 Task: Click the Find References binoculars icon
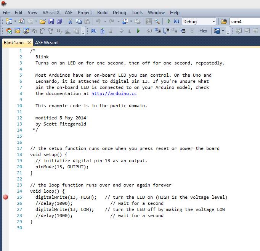pyautogui.click(x=34, y=31)
